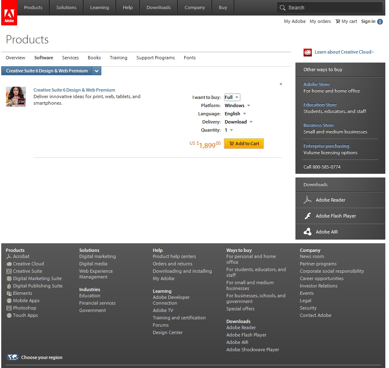Click the Mobile Apps icon in footer

point(9,301)
